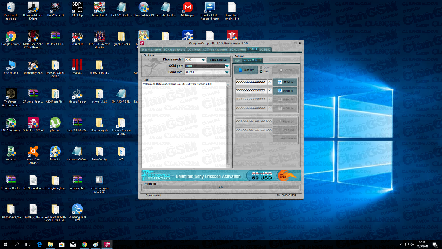Open the Avast Free Antivirus icon
The height and width of the screenshot is (249, 442).
[33, 155]
